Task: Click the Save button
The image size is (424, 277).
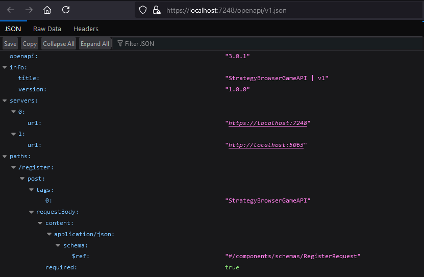Action: coord(10,43)
